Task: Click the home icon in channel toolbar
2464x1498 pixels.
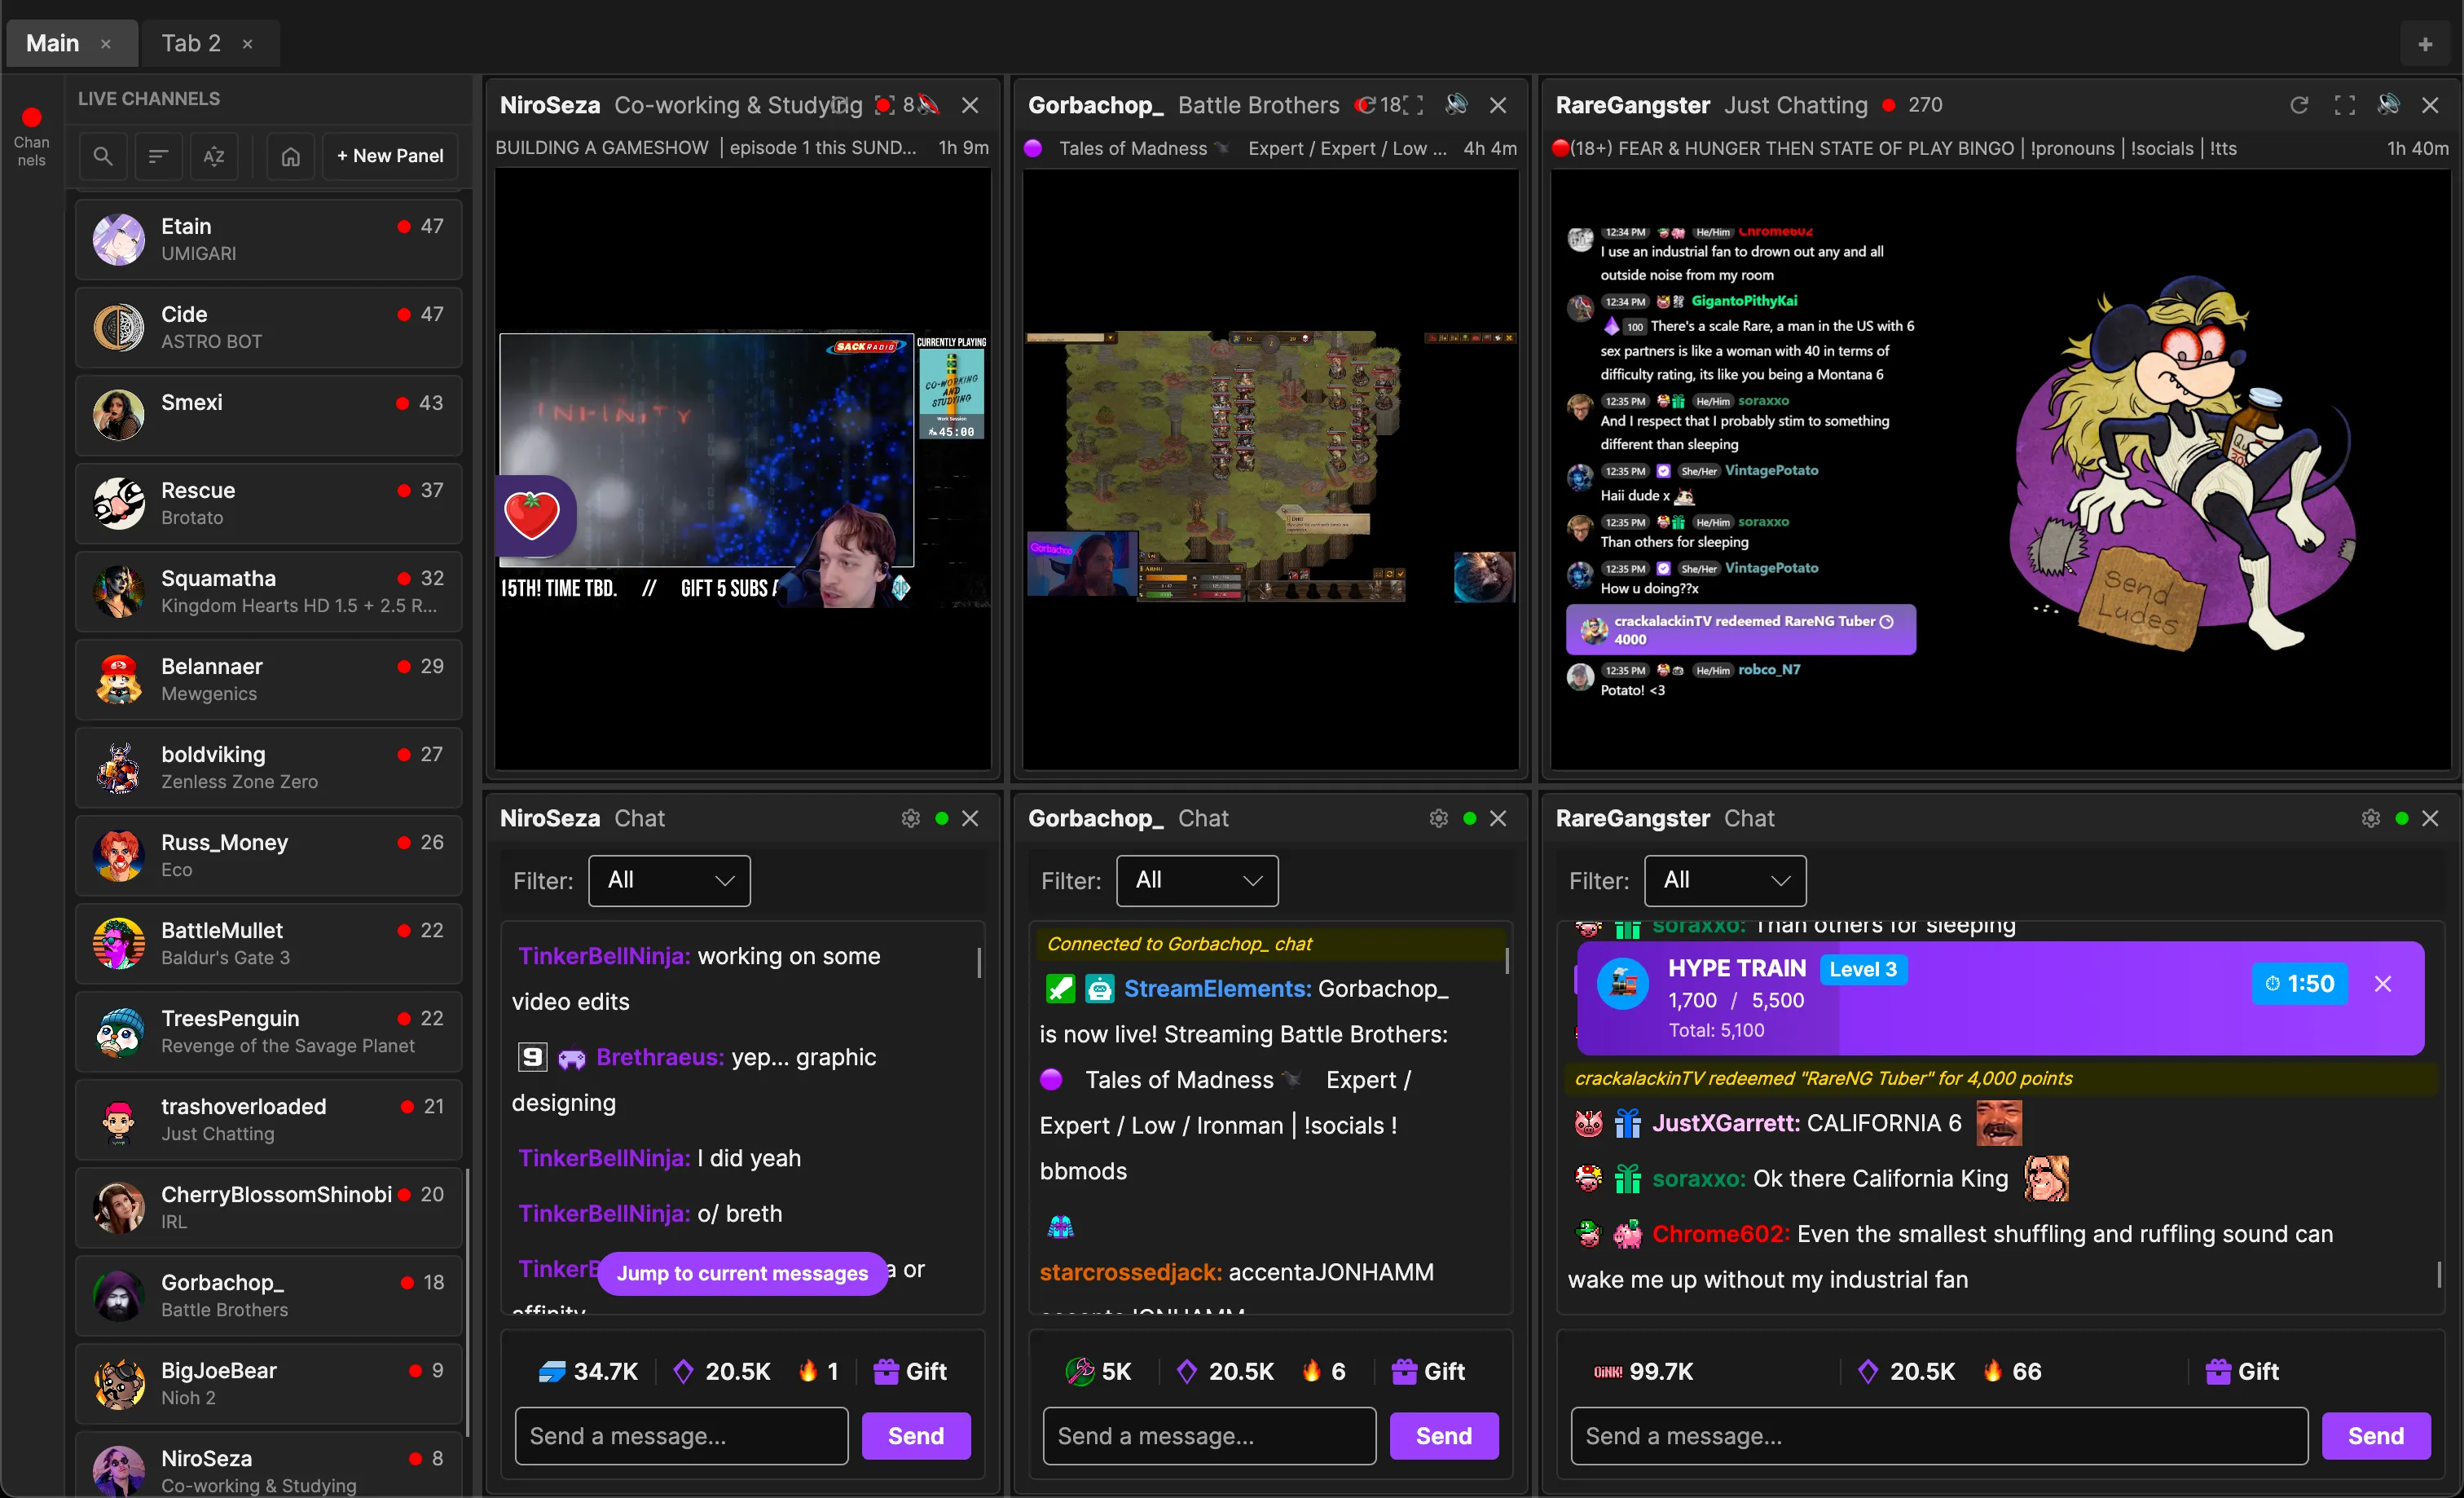Action: point(290,156)
